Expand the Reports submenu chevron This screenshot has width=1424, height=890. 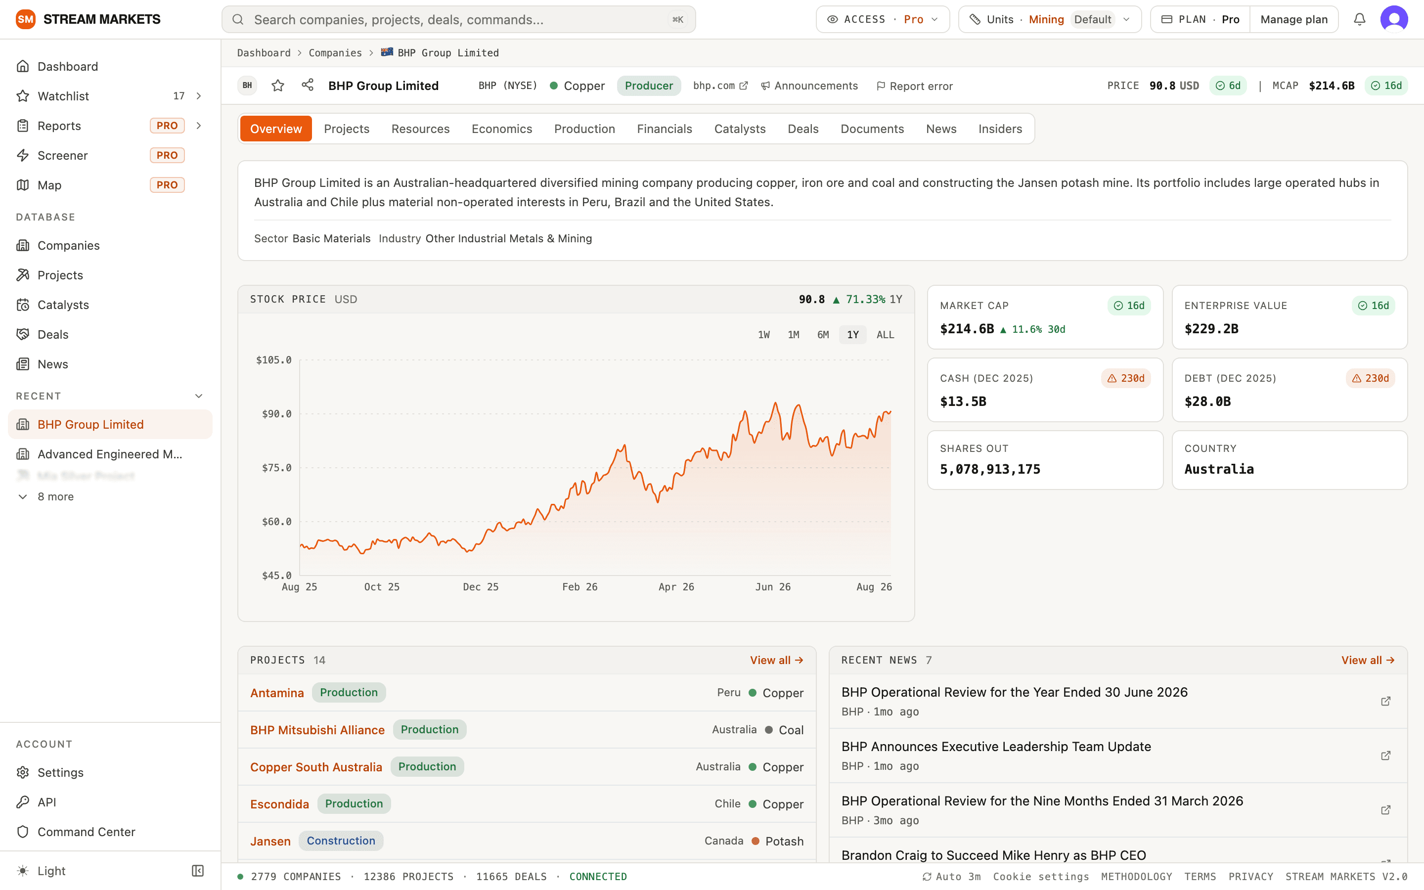tap(198, 126)
